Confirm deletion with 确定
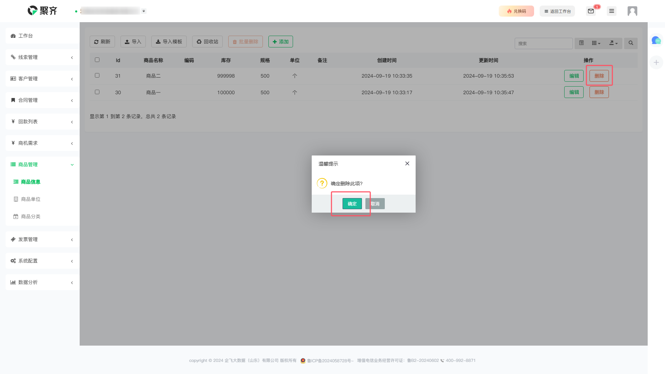The width and height of the screenshot is (665, 374). pyautogui.click(x=352, y=204)
